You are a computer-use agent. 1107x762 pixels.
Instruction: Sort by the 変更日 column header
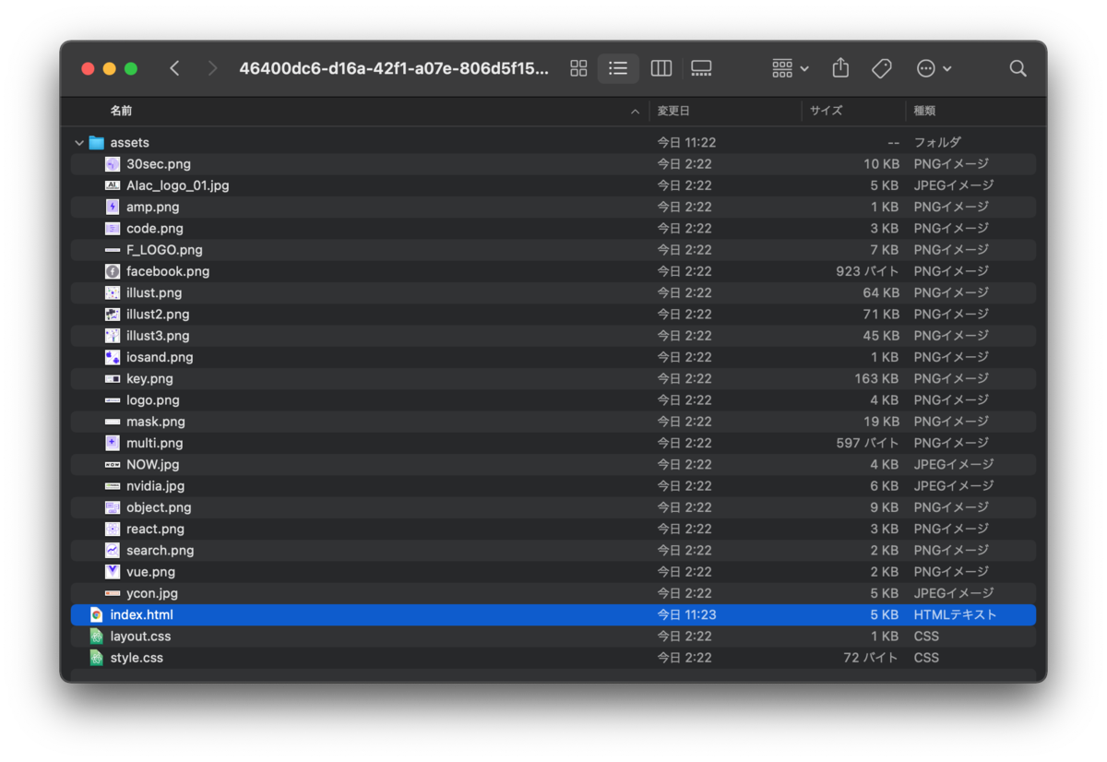click(673, 111)
